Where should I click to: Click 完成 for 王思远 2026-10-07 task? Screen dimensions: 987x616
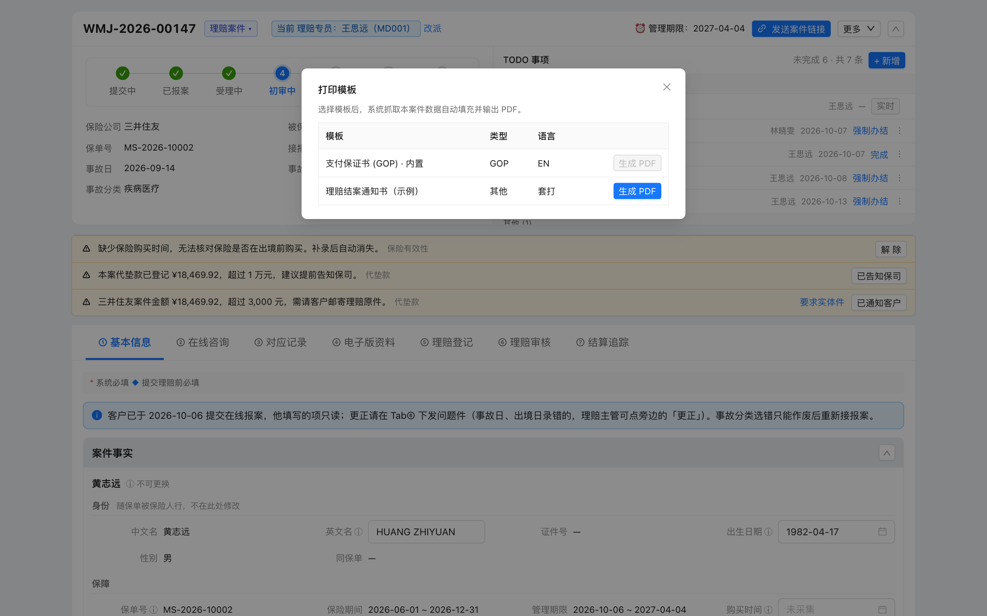click(x=879, y=155)
